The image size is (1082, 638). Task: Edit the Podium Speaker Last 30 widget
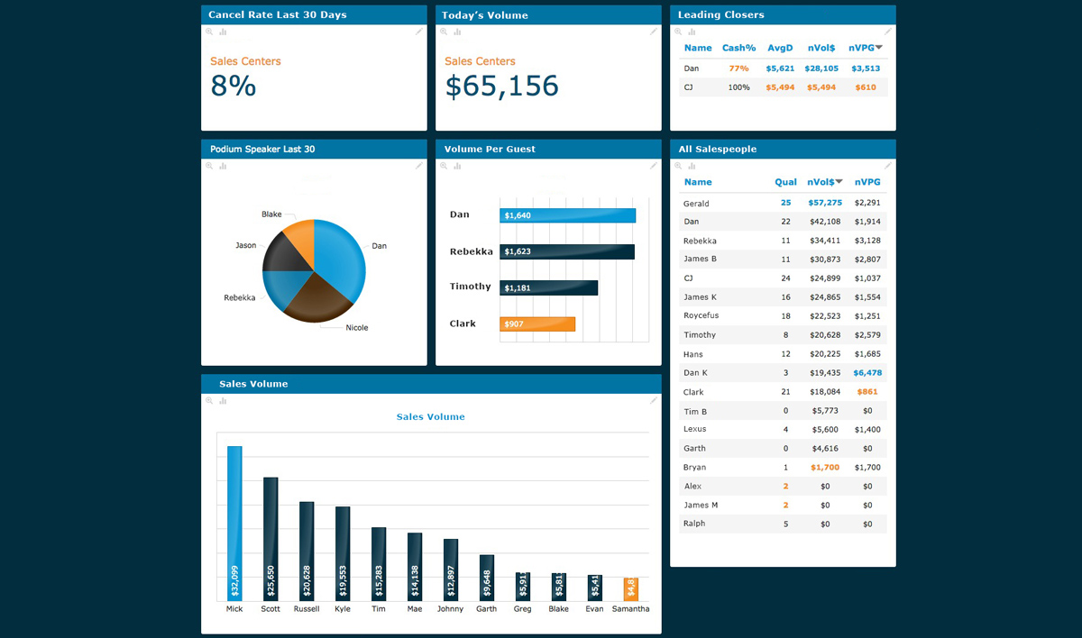coord(419,166)
